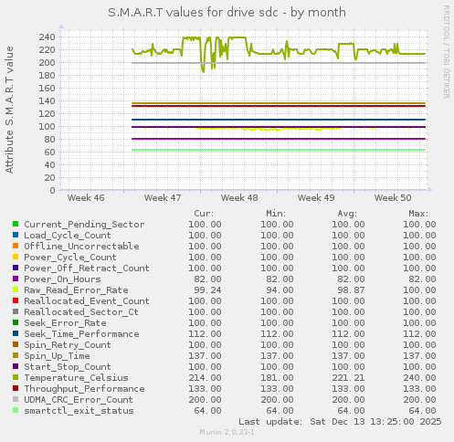Screen dimensions: 454x442
Task: Click the 240 y-axis tick label
Action: [x=47, y=37]
